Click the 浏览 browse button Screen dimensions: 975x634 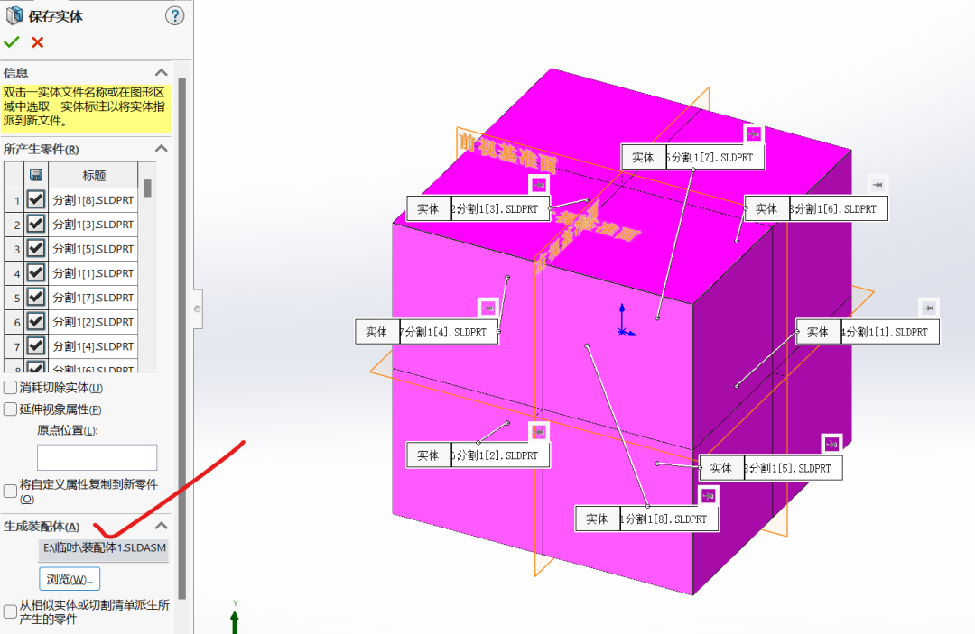[x=69, y=578]
